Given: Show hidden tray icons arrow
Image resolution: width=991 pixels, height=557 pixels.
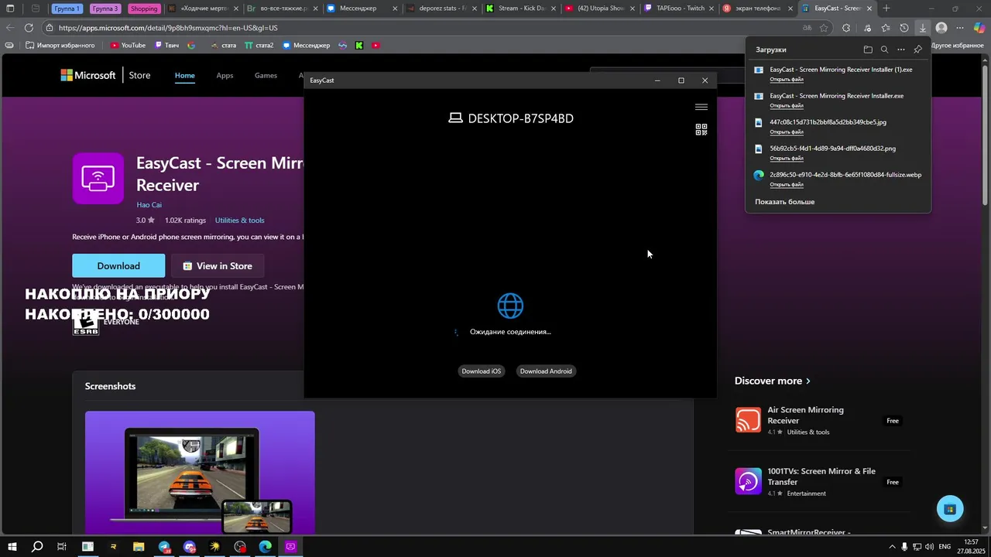Looking at the screenshot, I should pos(892,547).
